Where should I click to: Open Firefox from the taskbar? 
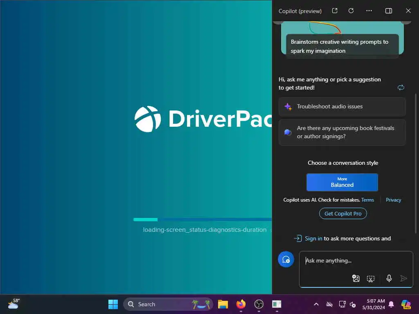(x=241, y=304)
